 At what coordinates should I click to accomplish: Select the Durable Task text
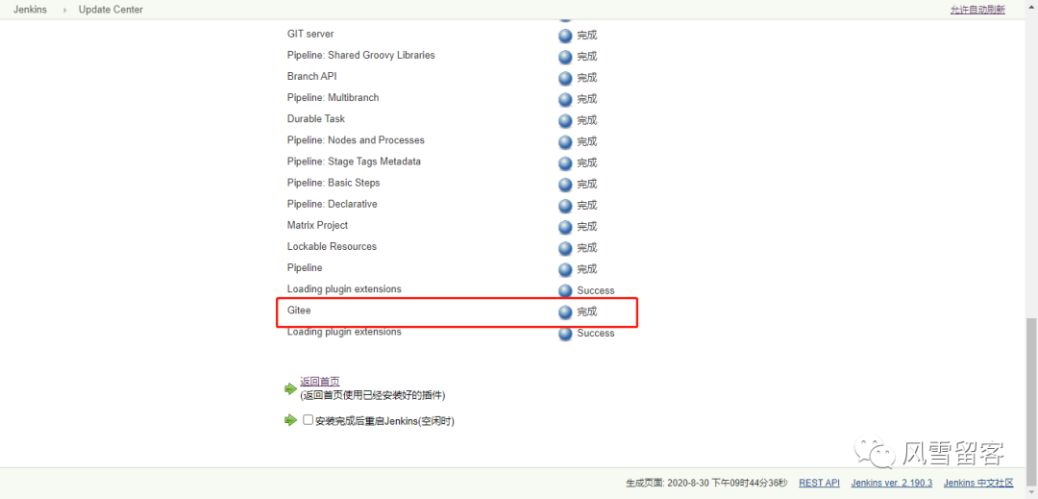pos(316,118)
